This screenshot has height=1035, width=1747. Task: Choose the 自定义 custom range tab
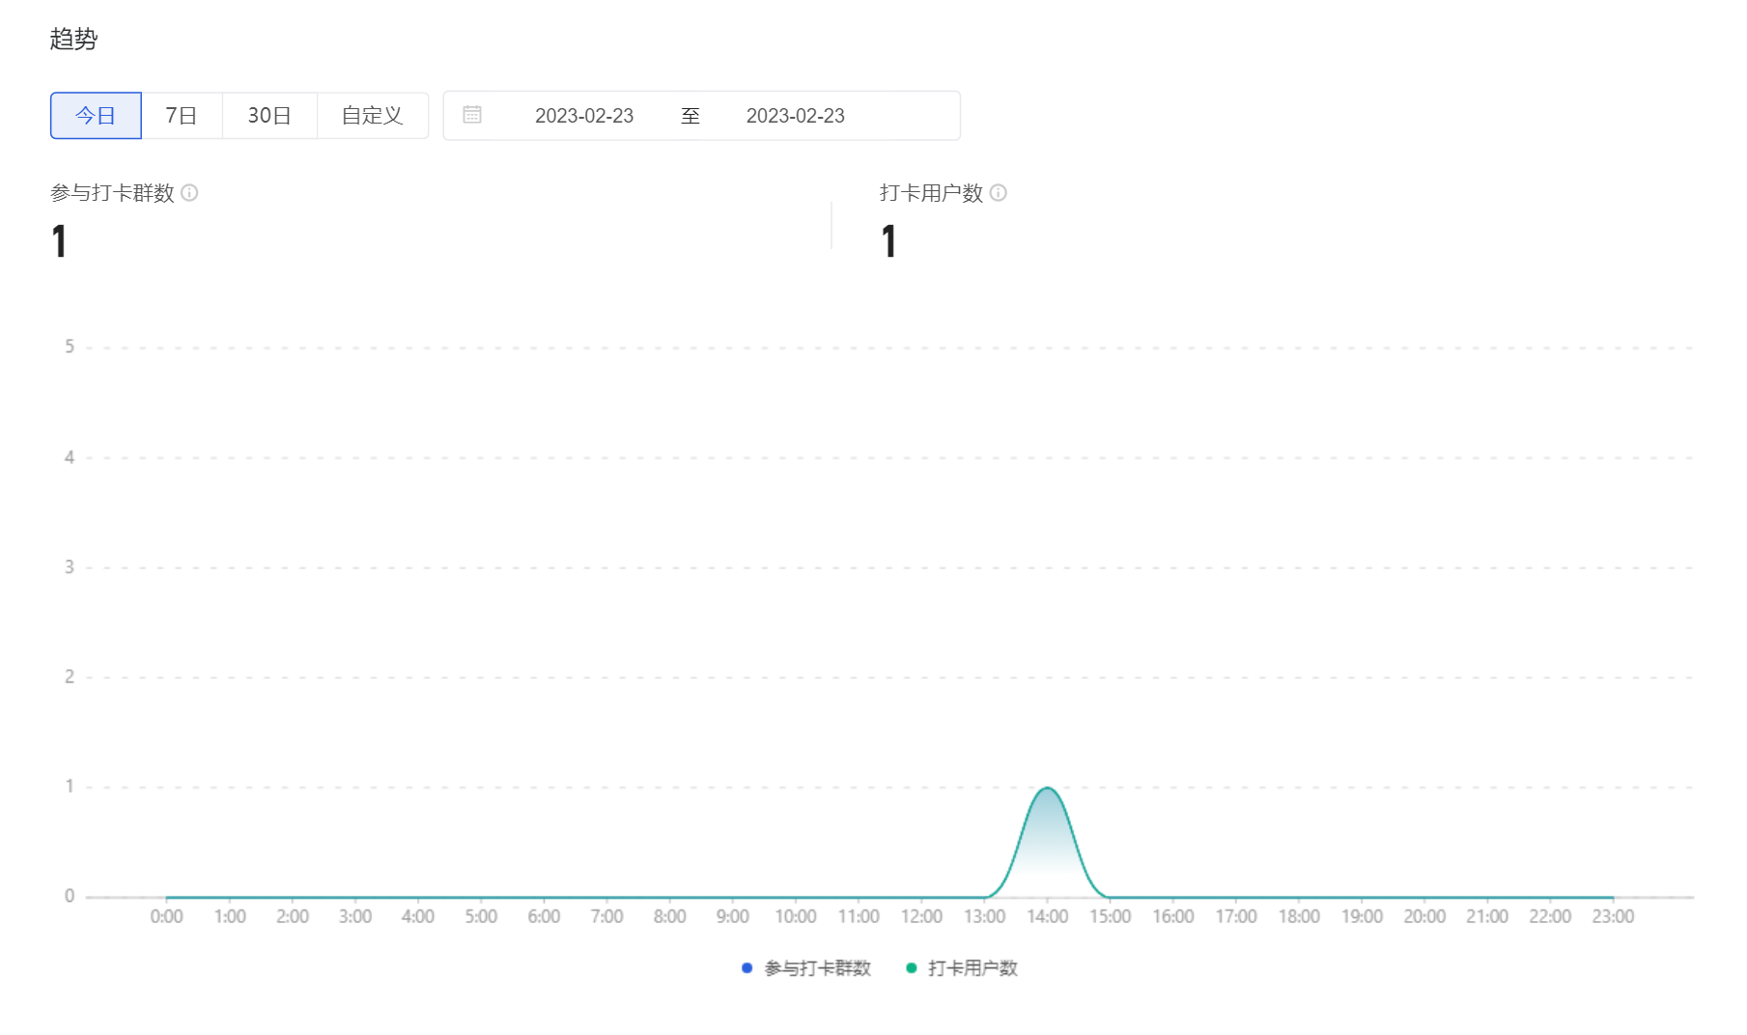(373, 116)
